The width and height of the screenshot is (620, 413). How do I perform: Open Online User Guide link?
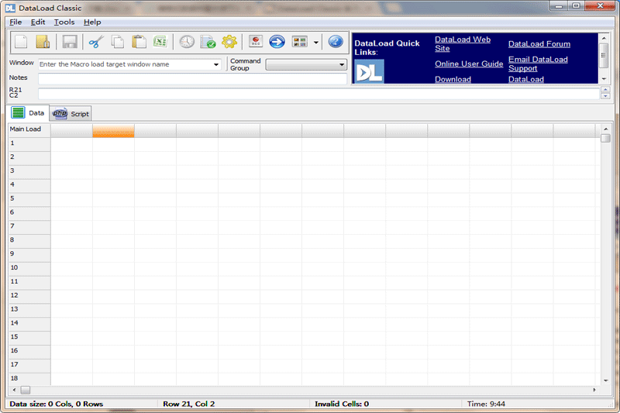pyautogui.click(x=469, y=64)
